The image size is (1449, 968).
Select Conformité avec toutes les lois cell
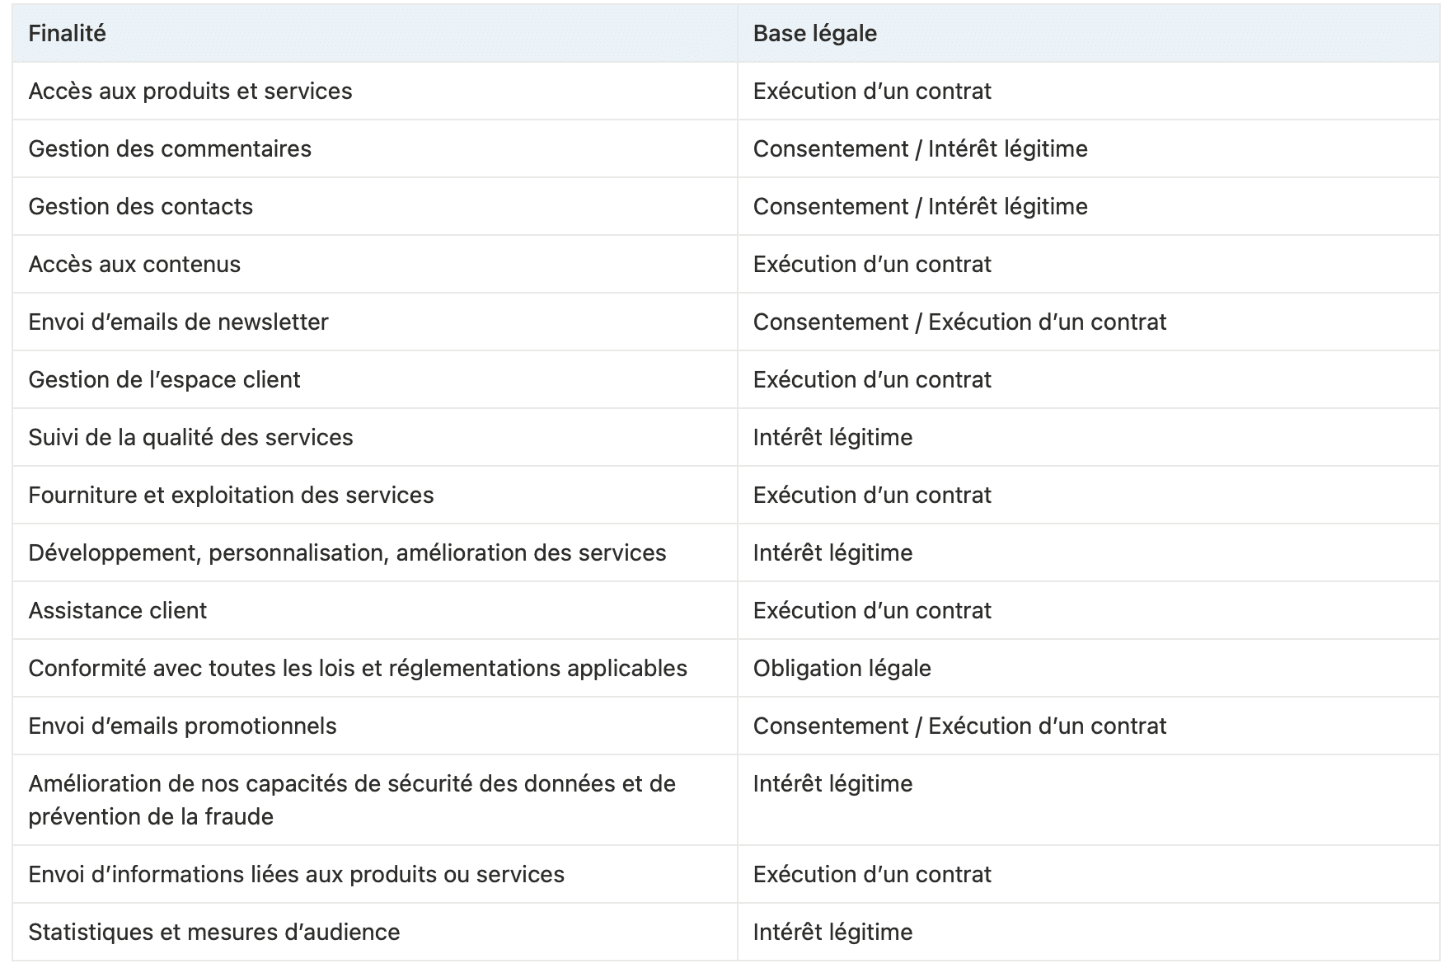375,668
